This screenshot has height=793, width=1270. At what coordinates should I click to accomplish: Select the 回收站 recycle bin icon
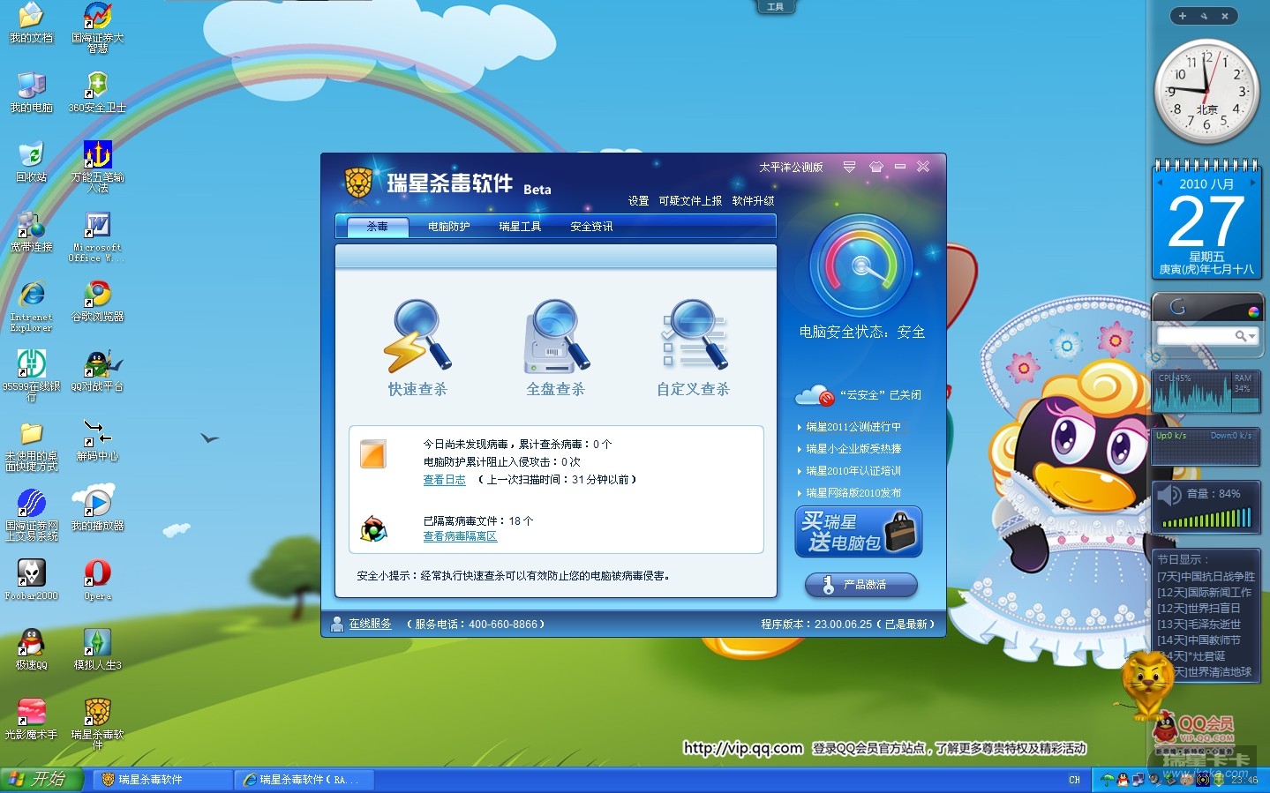point(31,162)
